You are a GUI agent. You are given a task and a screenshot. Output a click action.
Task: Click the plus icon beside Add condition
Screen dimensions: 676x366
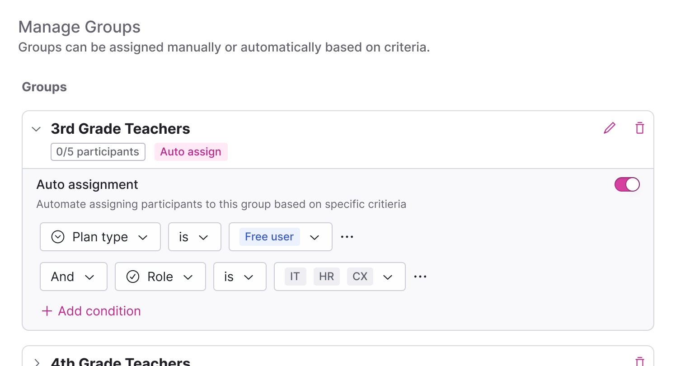click(47, 311)
